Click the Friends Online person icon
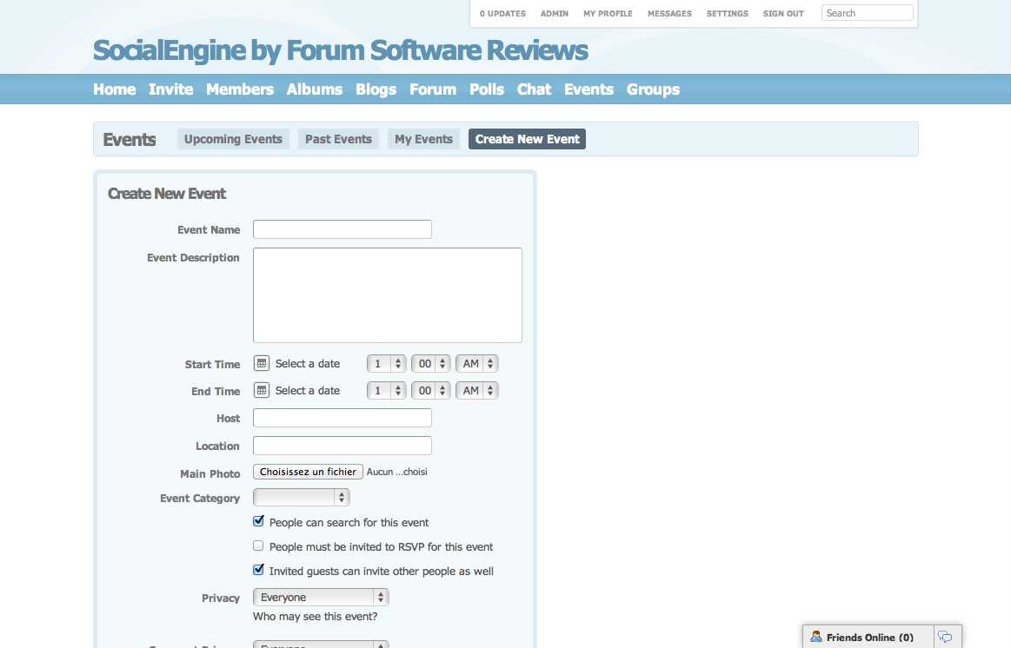This screenshot has height=648, width=1011. 815,637
